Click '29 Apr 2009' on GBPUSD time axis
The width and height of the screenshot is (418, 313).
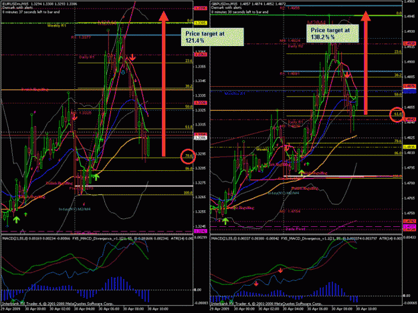point(219,309)
